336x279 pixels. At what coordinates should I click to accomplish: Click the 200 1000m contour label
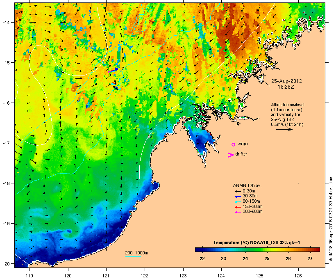(136, 253)
